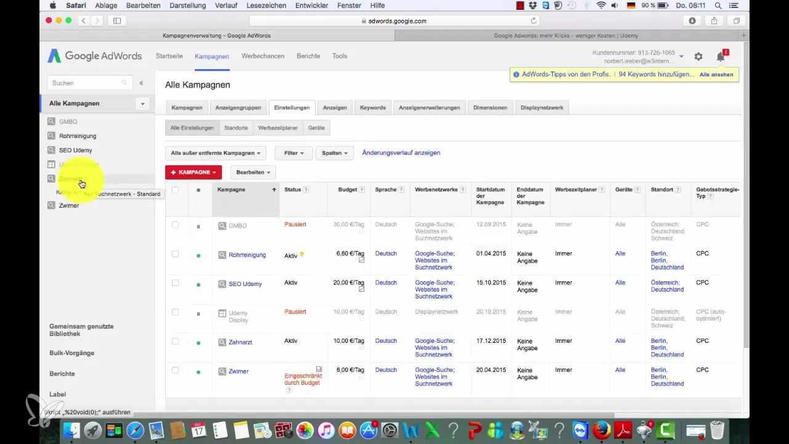This screenshot has height=444, width=789.
Task: Toggle the green status dot for Rohrreinigung
Action: coord(198,255)
